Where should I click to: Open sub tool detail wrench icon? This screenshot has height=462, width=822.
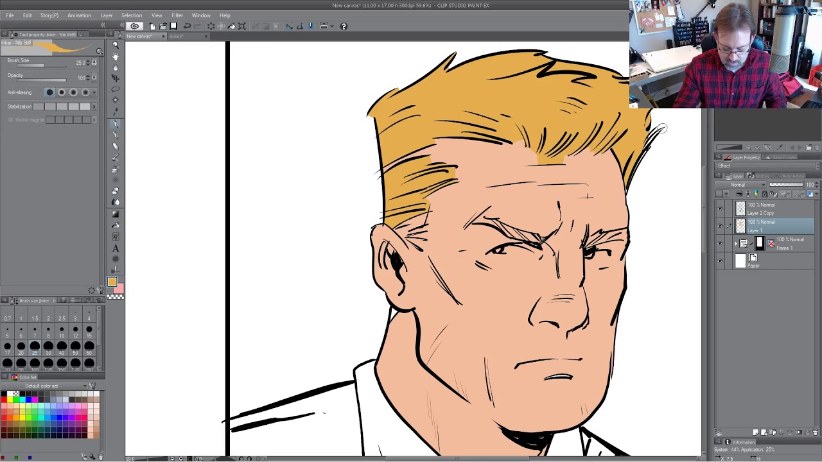click(x=100, y=291)
